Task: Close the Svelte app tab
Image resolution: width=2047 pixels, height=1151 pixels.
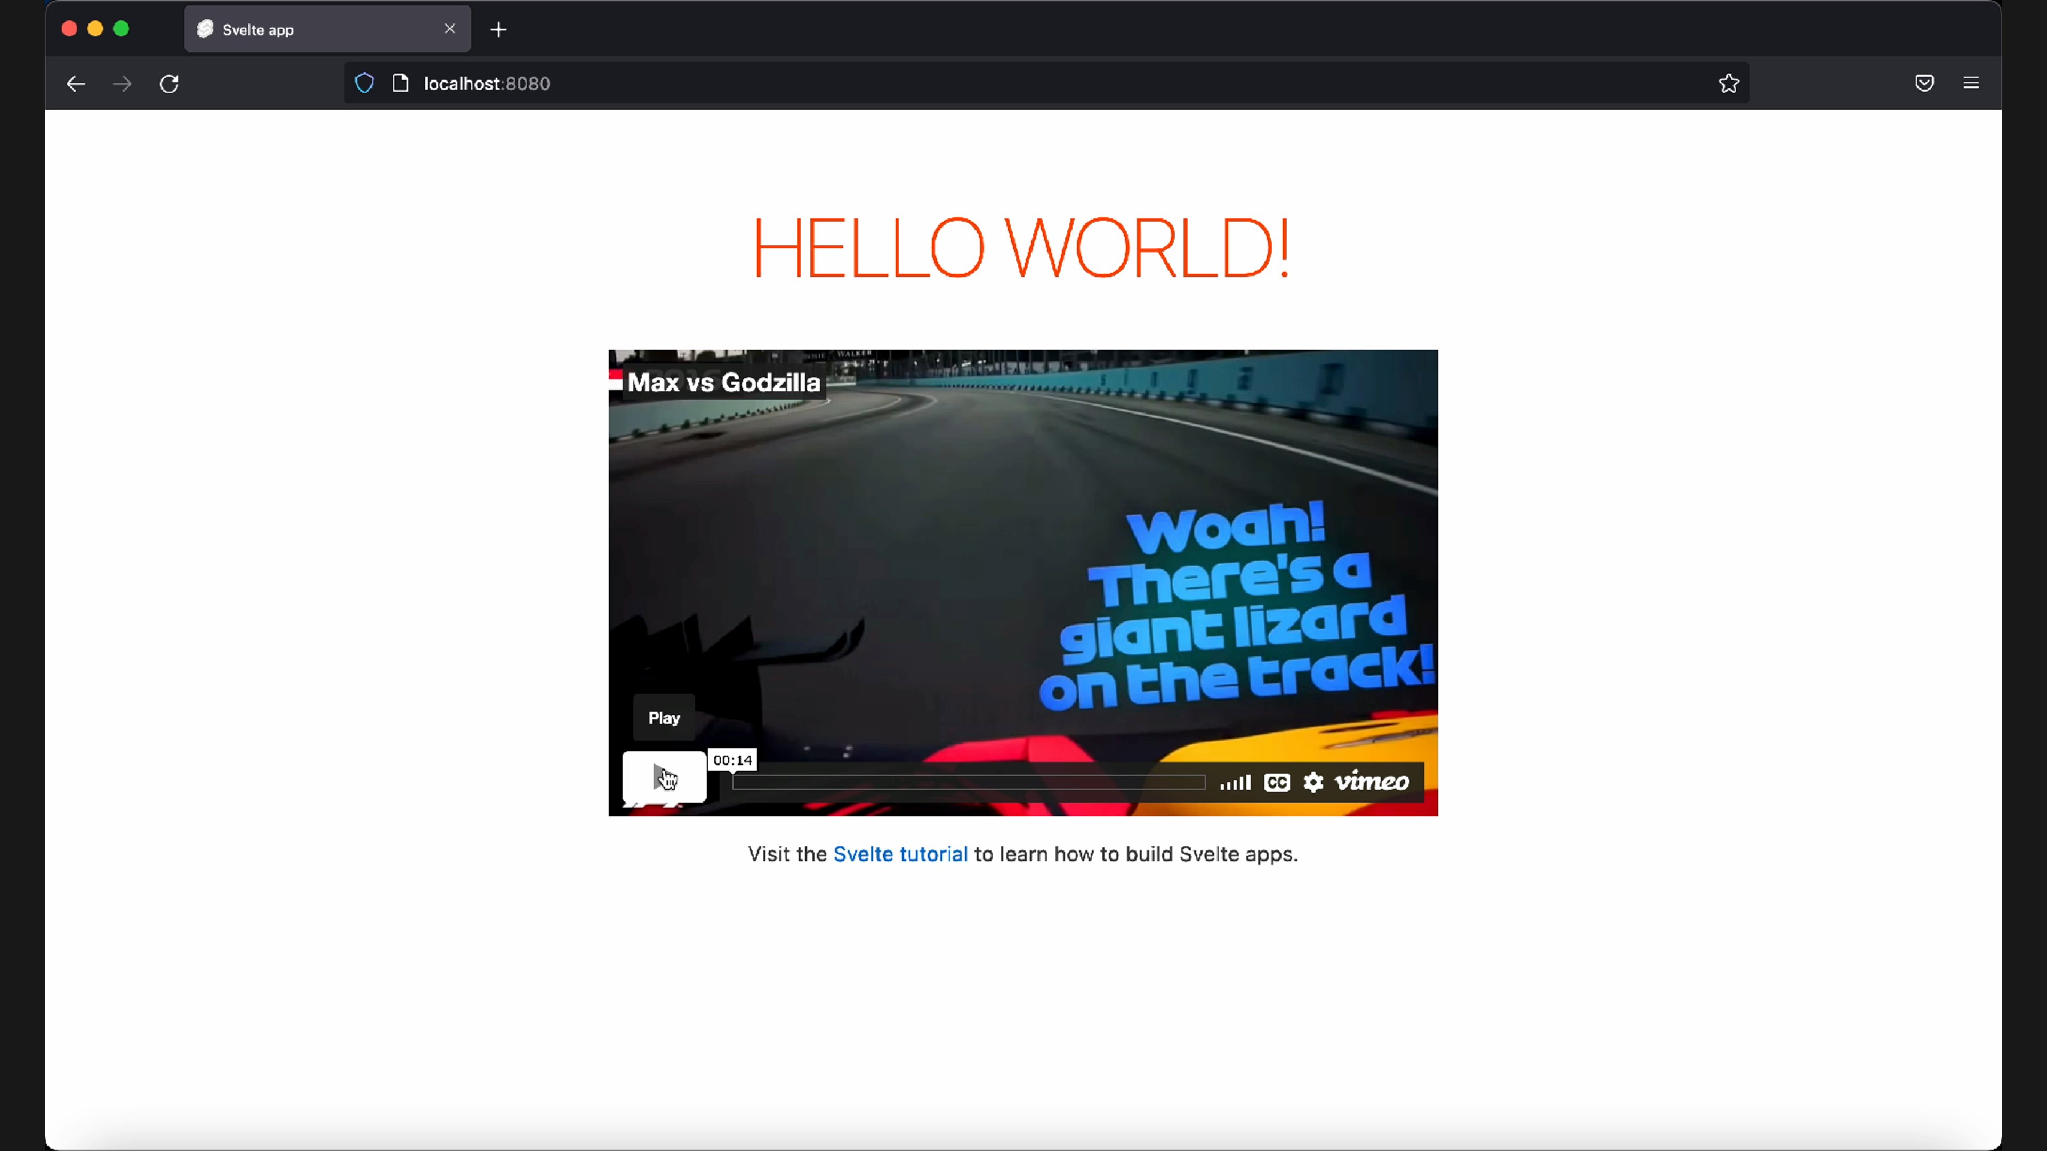Action: tap(450, 29)
